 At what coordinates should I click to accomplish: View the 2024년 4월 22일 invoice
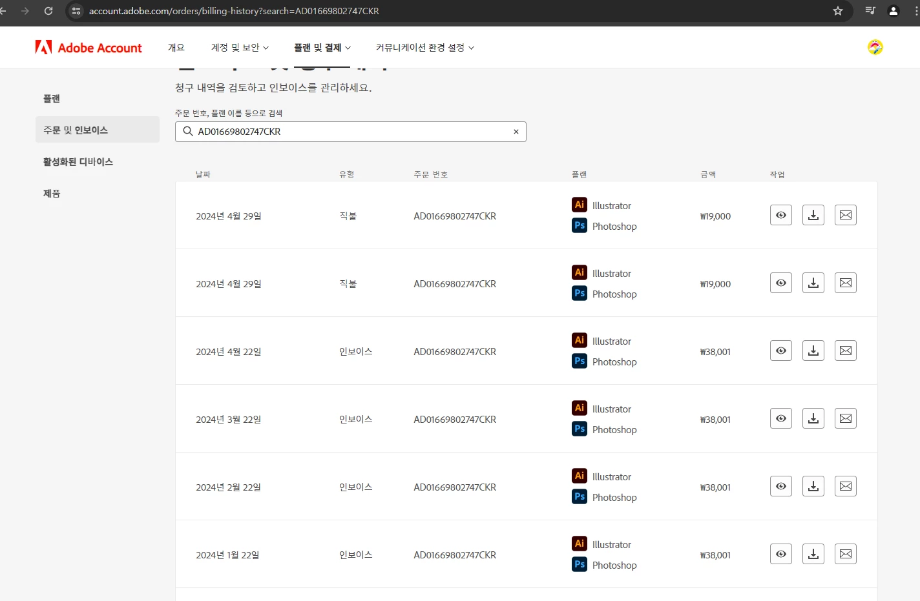780,351
